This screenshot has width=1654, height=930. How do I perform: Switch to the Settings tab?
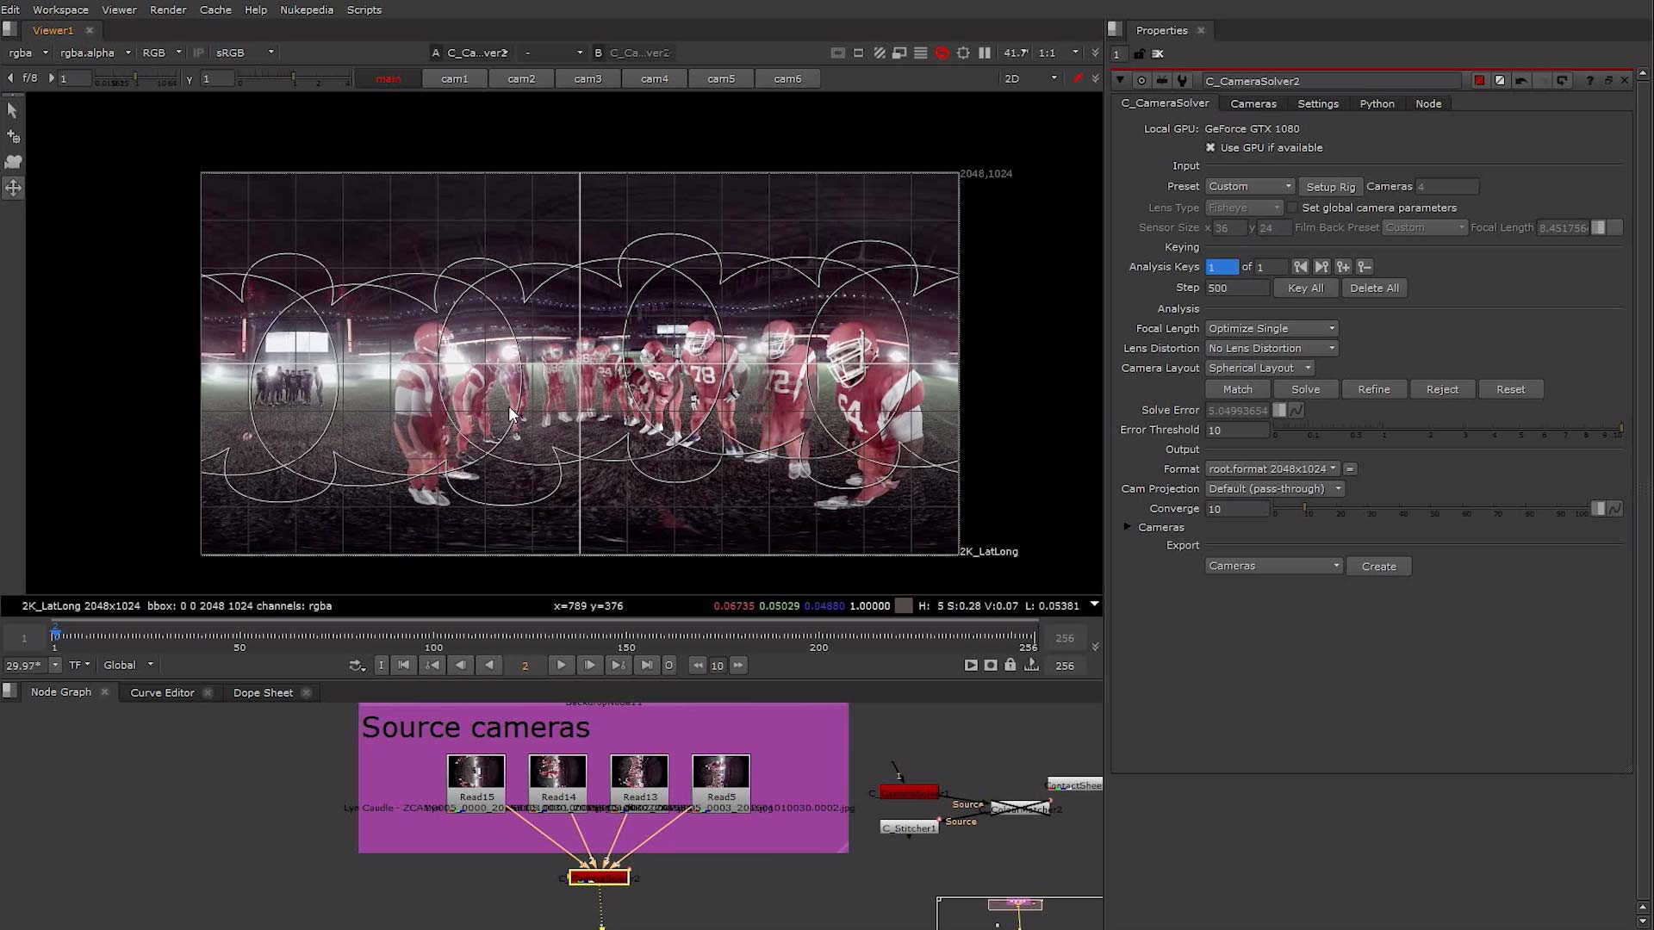click(x=1317, y=104)
